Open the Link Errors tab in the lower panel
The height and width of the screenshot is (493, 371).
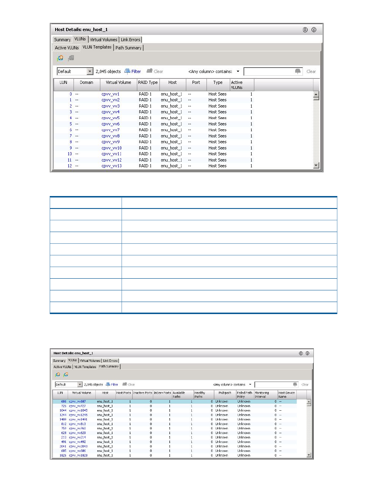point(110,361)
